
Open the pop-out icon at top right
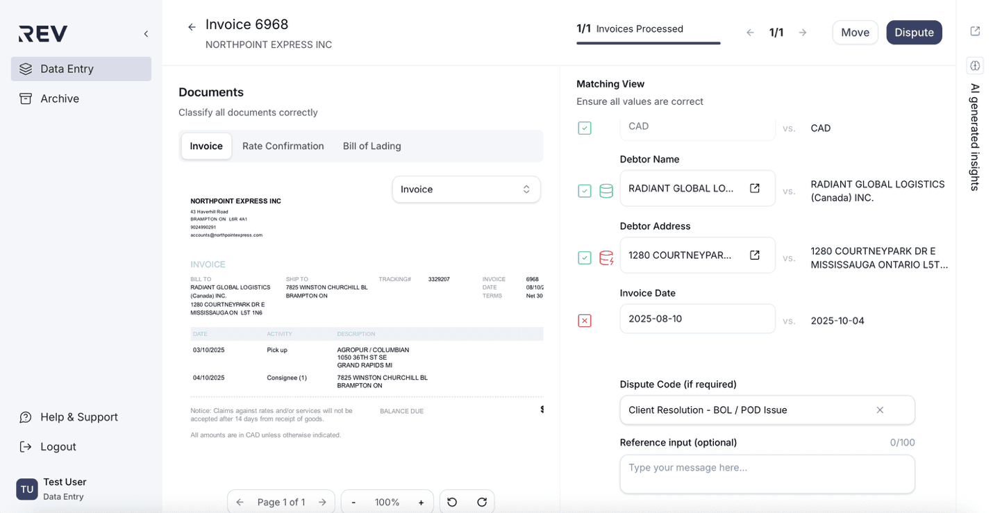975,31
